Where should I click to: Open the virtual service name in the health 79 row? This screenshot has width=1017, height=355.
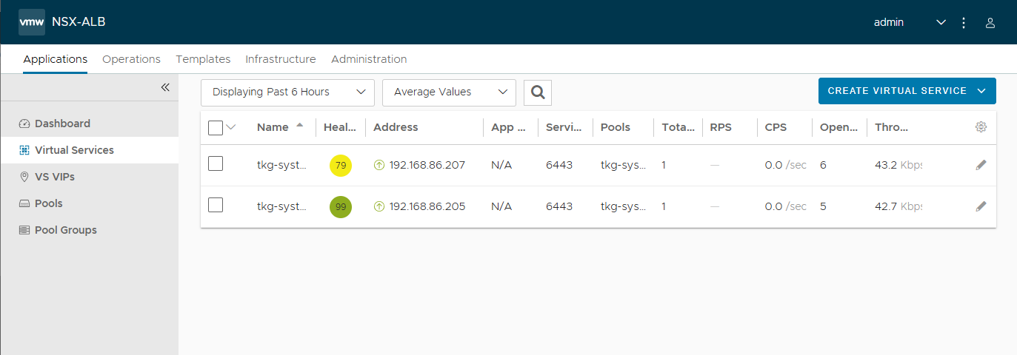[281, 165]
